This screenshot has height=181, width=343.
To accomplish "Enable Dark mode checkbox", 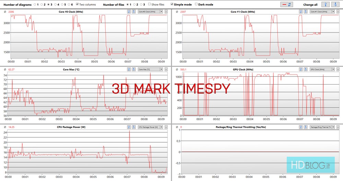I will [196, 4].
